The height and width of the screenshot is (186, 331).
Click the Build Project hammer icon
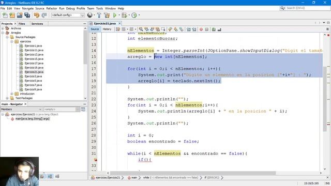[99, 15]
